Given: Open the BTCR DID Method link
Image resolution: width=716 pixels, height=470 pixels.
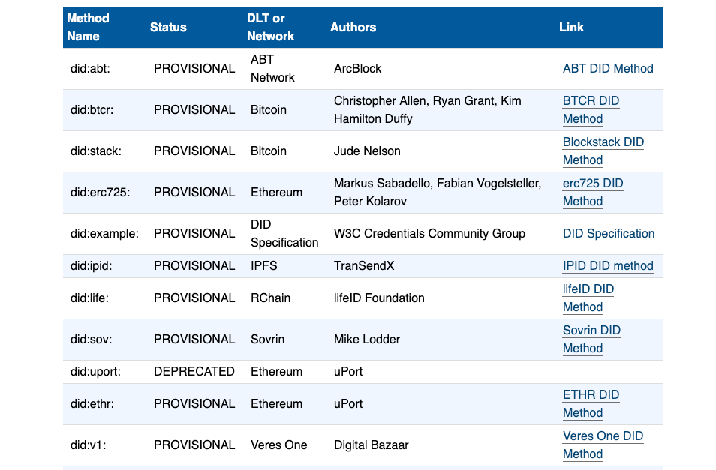Looking at the screenshot, I should [591, 101].
